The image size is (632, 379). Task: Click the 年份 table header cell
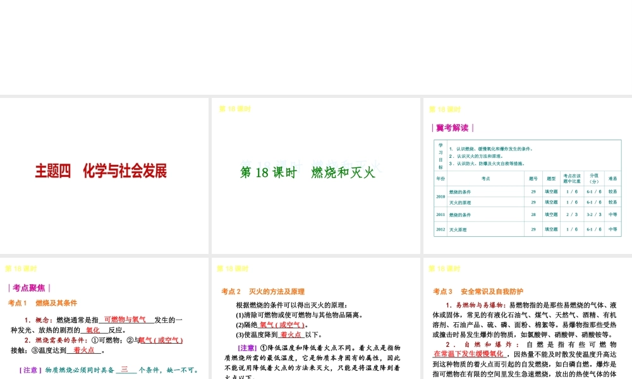(x=441, y=178)
